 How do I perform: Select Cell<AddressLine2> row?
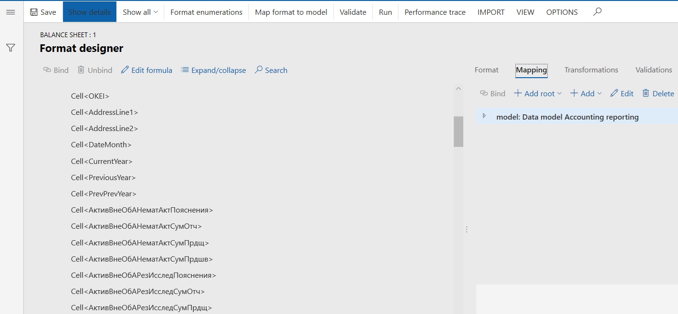click(x=104, y=128)
